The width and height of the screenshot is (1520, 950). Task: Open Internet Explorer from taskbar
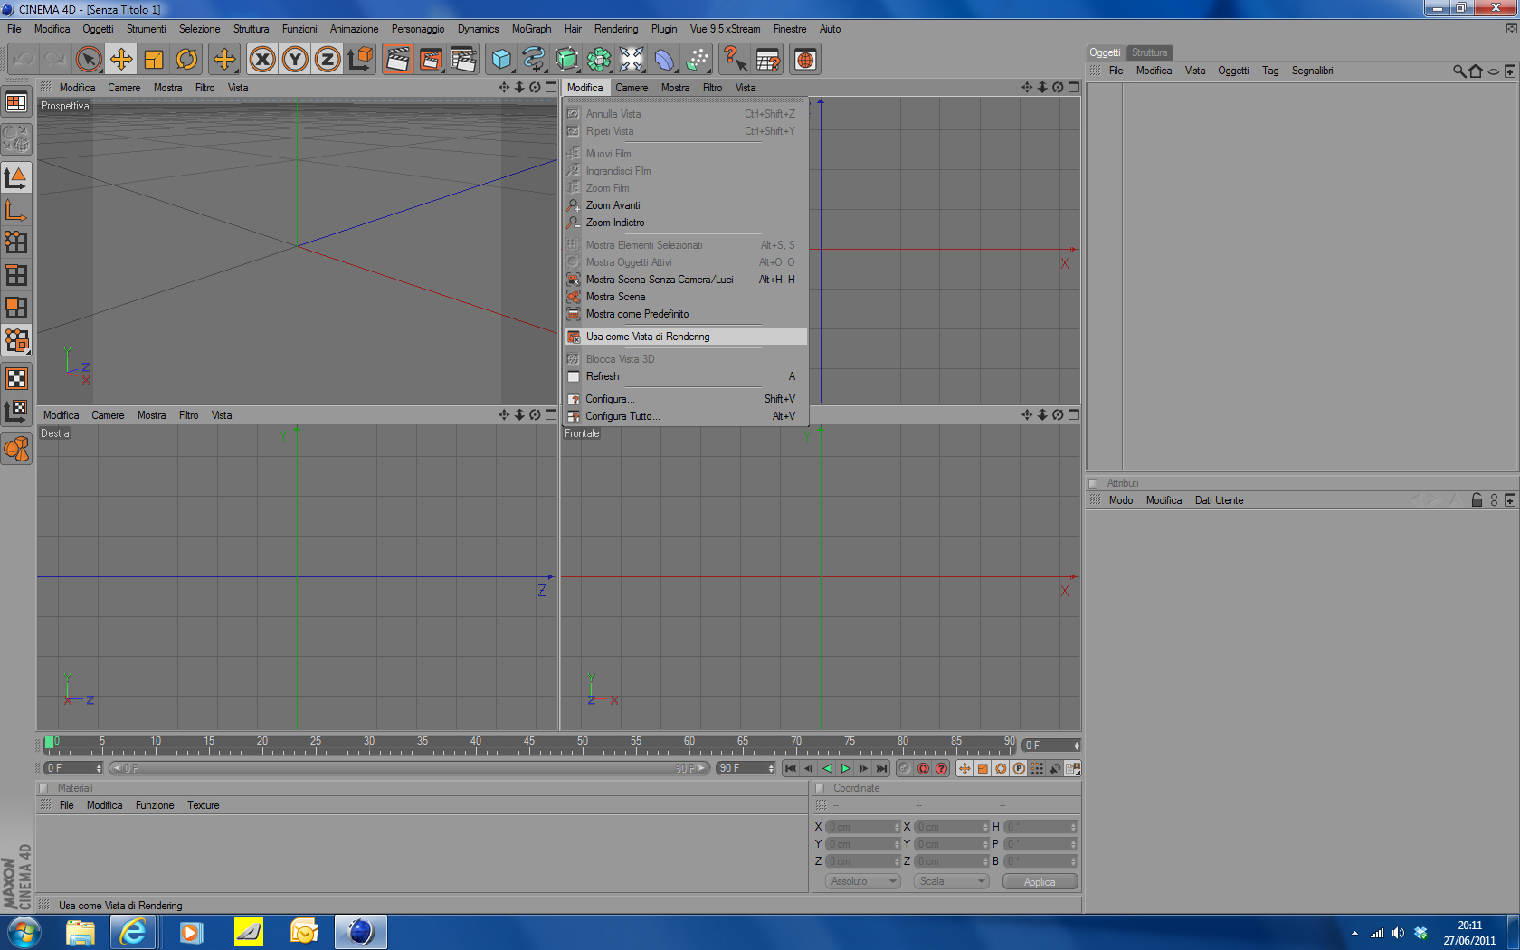pyautogui.click(x=133, y=931)
